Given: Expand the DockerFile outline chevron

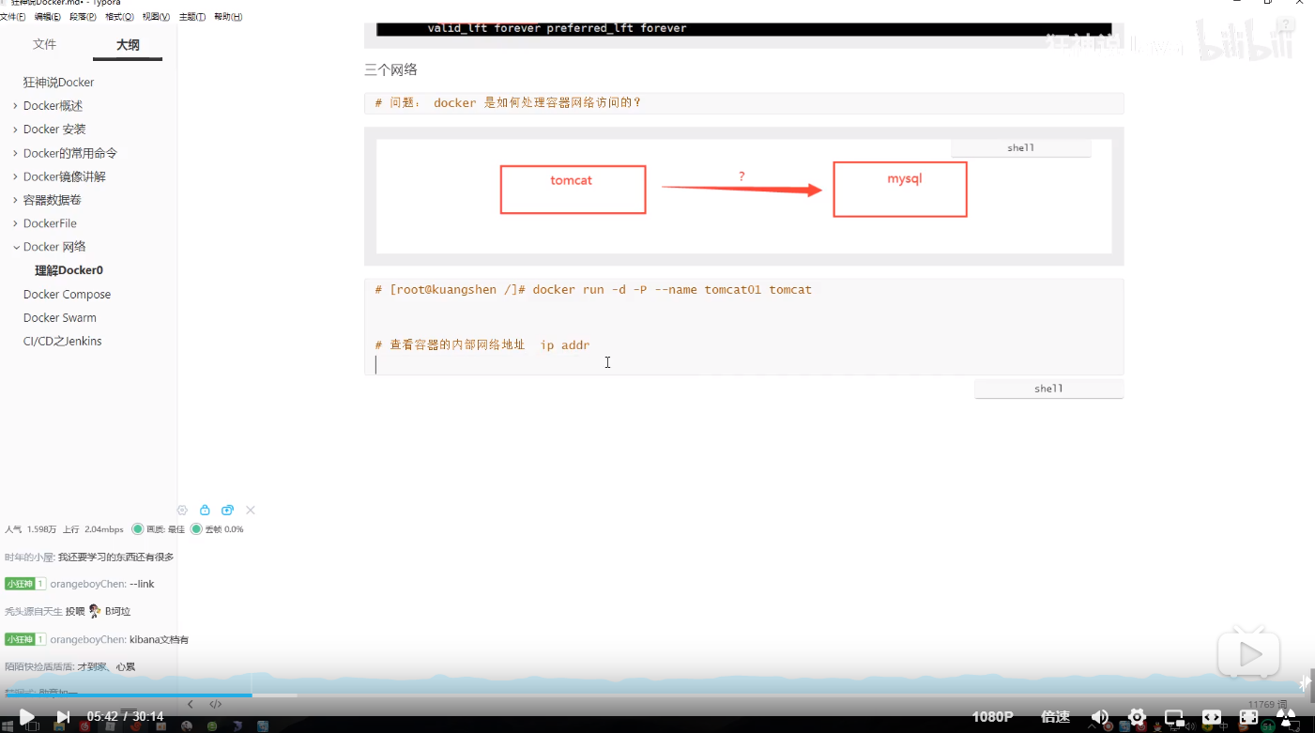Looking at the screenshot, I should (15, 223).
